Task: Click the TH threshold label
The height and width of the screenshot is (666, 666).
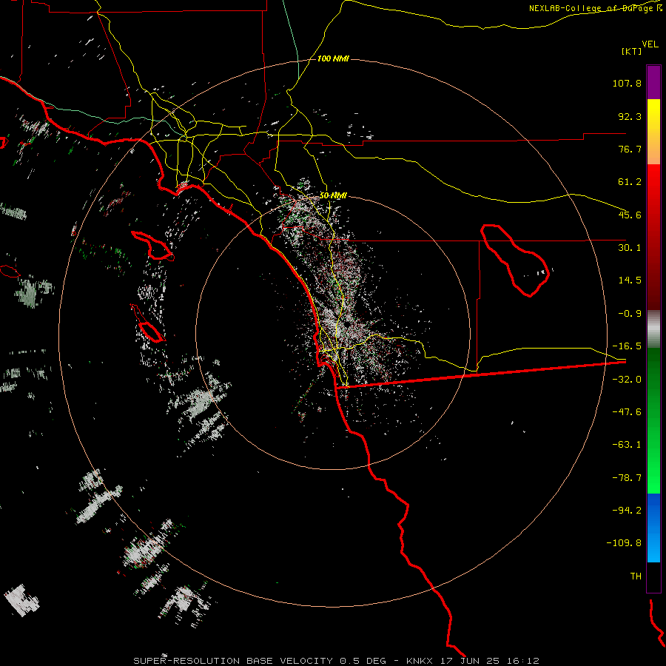Action: (x=636, y=576)
